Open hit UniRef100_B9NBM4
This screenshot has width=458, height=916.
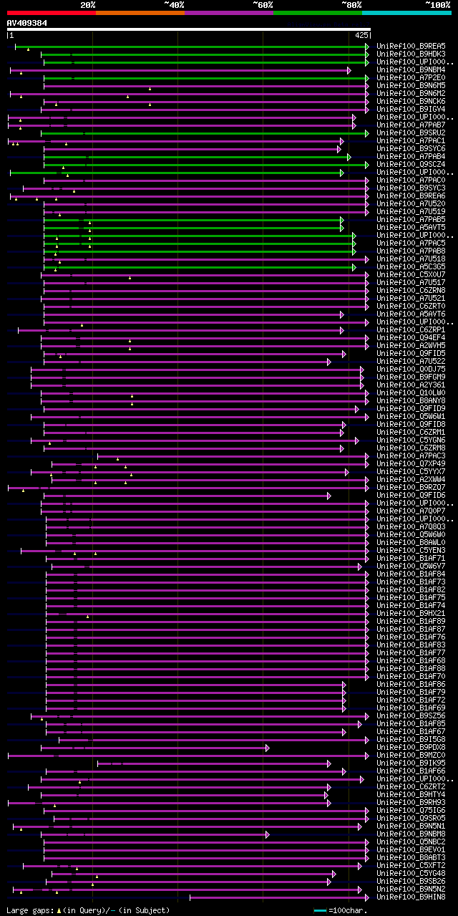click(x=411, y=69)
